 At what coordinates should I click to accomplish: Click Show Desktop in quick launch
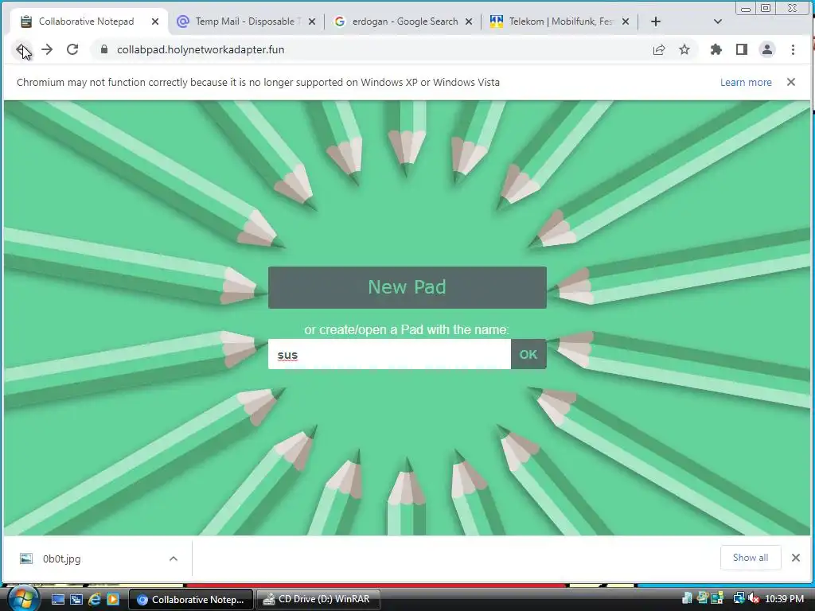click(57, 600)
